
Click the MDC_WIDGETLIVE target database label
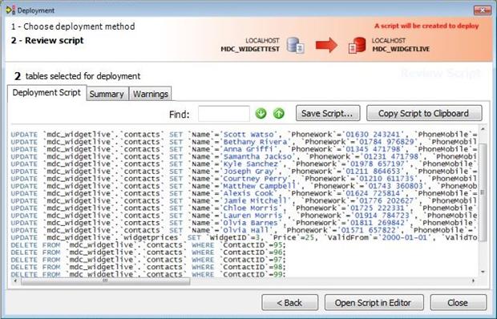pyautogui.click(x=401, y=49)
